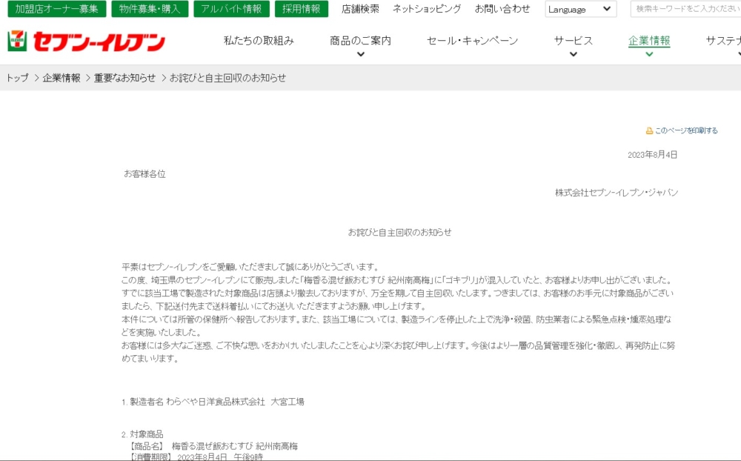The height and width of the screenshot is (461, 741).
Task: Click the printer icon to print page
Action: click(649, 130)
